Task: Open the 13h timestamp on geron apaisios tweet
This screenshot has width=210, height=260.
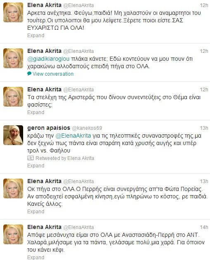Action: (x=204, y=128)
